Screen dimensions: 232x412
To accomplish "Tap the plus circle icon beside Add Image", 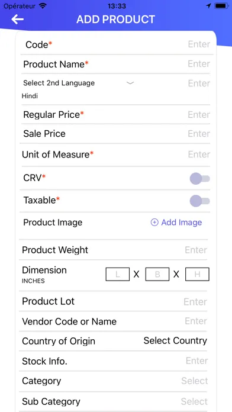I will coord(154,223).
